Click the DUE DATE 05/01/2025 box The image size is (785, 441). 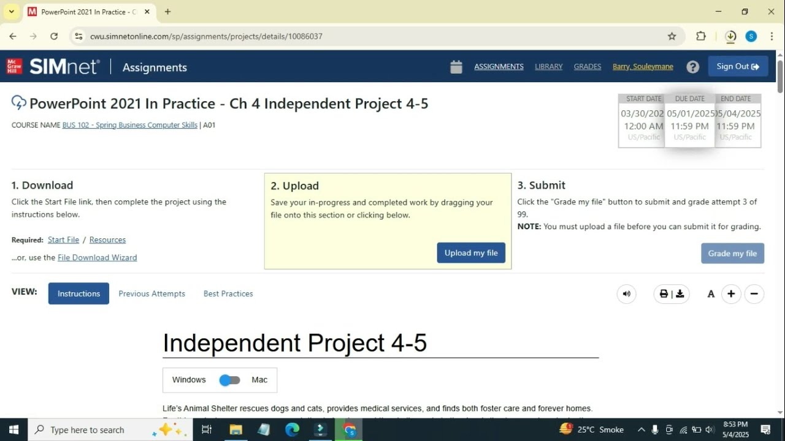[690, 120]
